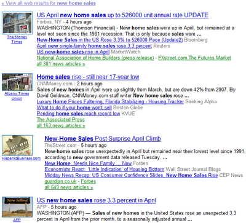Open 'The Associated Press' link
Viewport: 246px width, 223px height.
point(61,120)
